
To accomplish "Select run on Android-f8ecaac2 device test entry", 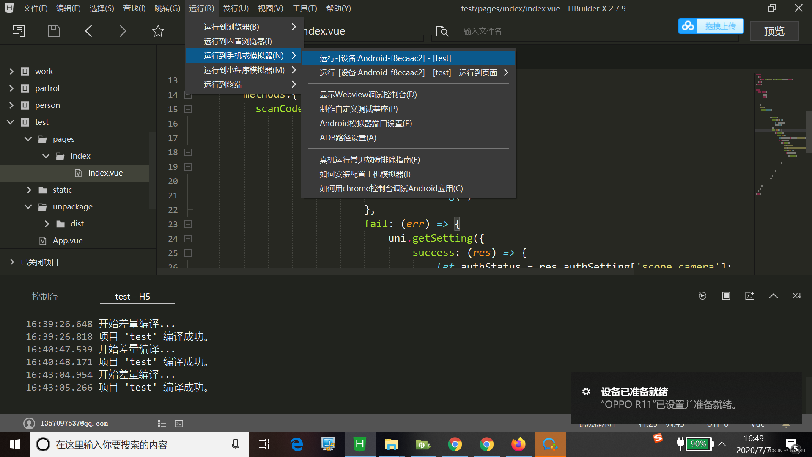I will coord(385,58).
